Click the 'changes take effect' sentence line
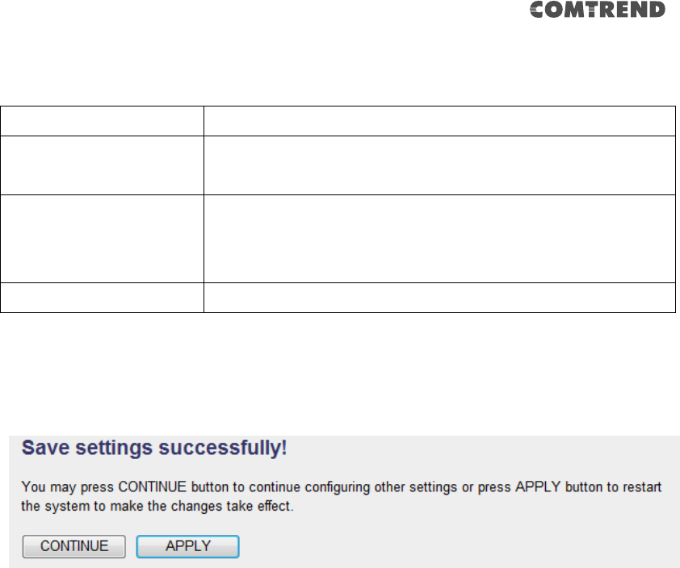680x568 pixels. pos(157,507)
